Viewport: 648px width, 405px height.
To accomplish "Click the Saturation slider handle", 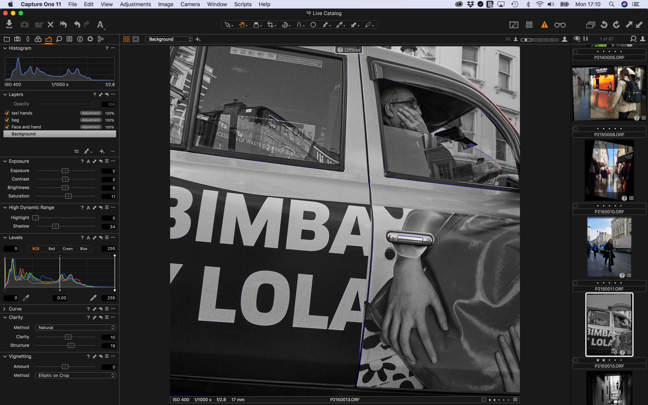I will tap(68, 196).
